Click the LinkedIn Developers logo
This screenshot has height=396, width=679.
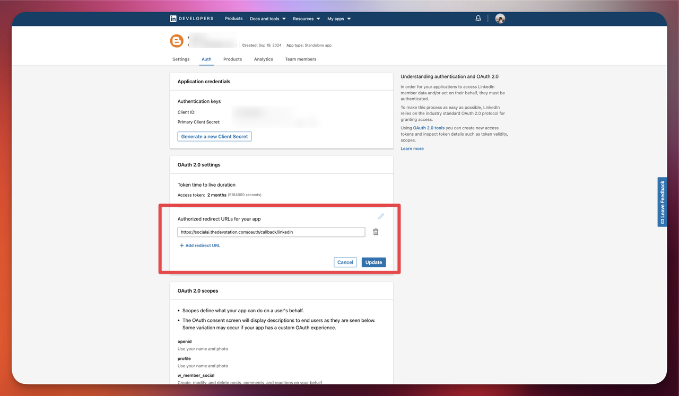191,19
